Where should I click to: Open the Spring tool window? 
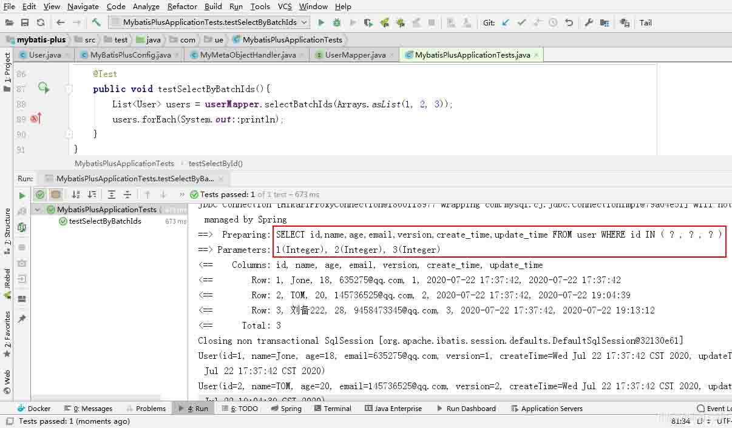tap(285, 409)
